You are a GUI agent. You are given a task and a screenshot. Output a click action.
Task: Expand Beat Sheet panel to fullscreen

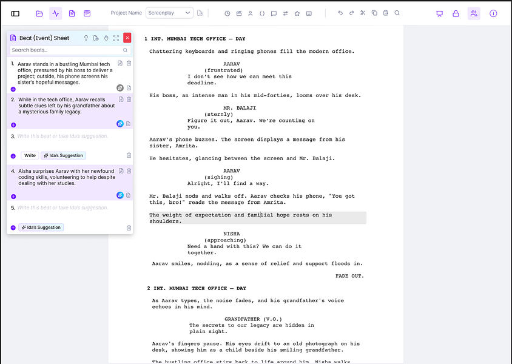point(116,38)
